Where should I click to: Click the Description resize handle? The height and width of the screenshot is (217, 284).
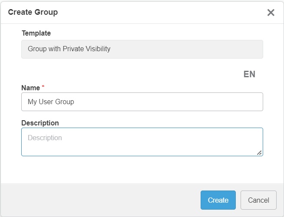coord(259,152)
